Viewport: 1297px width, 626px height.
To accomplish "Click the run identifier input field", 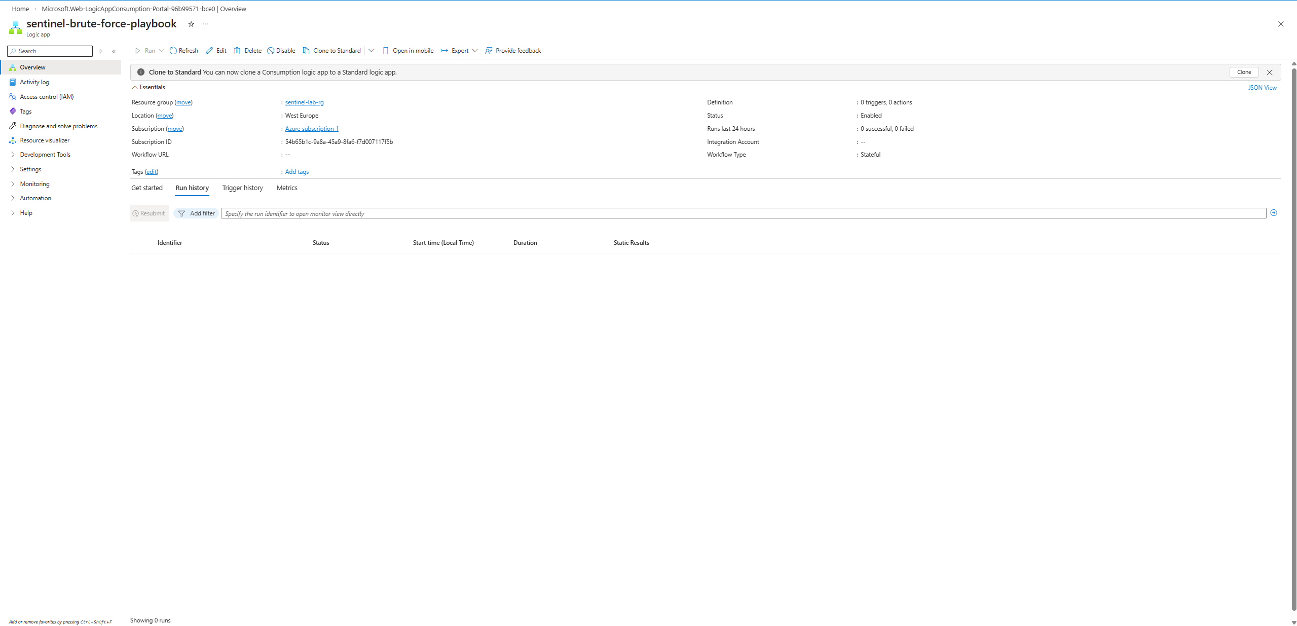I will click(743, 213).
